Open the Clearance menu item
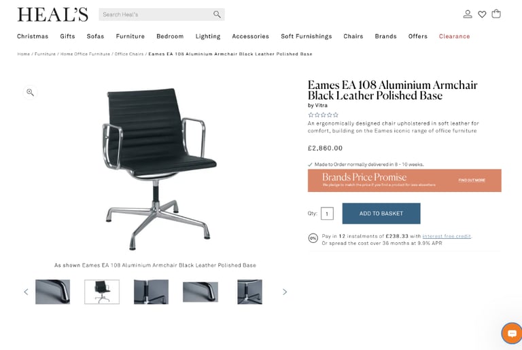The width and height of the screenshot is (522, 350). click(454, 36)
